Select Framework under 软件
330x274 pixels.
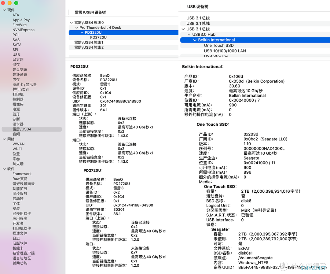click(x=22, y=174)
